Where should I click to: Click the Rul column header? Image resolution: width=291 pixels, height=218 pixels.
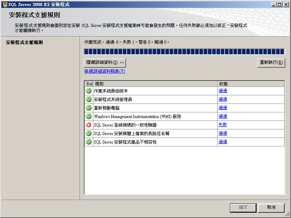click(x=89, y=84)
